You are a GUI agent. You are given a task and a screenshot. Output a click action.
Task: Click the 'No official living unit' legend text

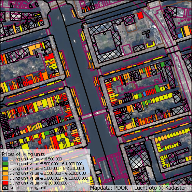point(28,187)
